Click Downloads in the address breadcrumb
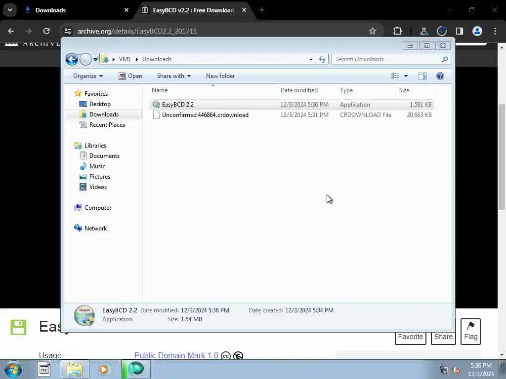This screenshot has width=506, height=379. [x=157, y=59]
